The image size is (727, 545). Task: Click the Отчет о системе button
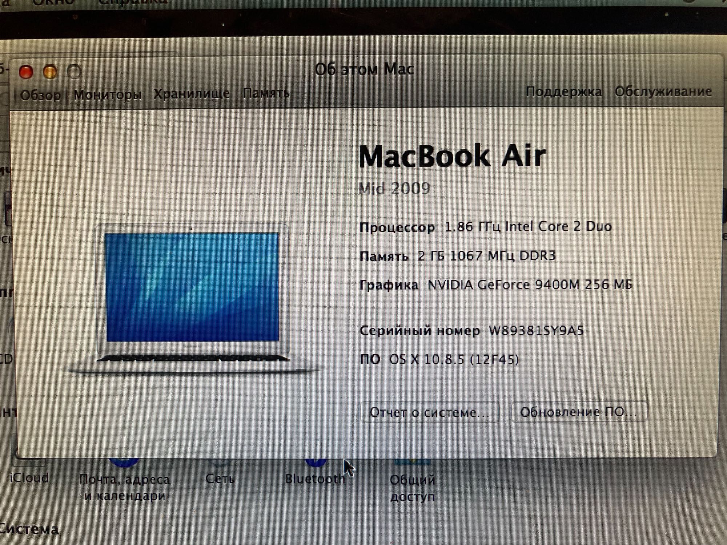point(429,412)
